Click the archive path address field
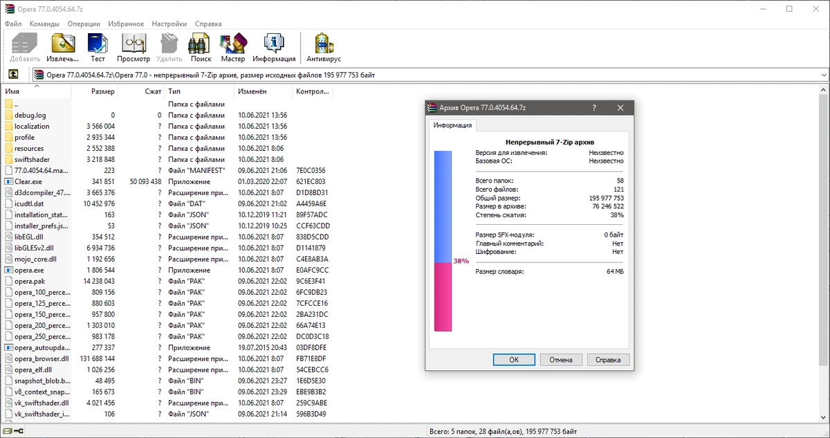830x438 pixels. point(429,75)
